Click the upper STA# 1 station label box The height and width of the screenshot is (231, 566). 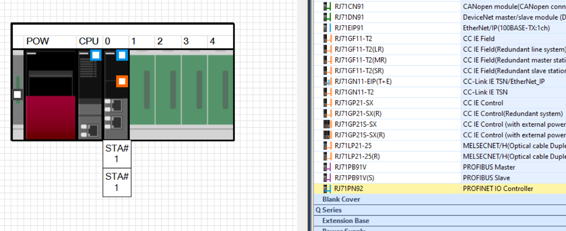point(117,154)
